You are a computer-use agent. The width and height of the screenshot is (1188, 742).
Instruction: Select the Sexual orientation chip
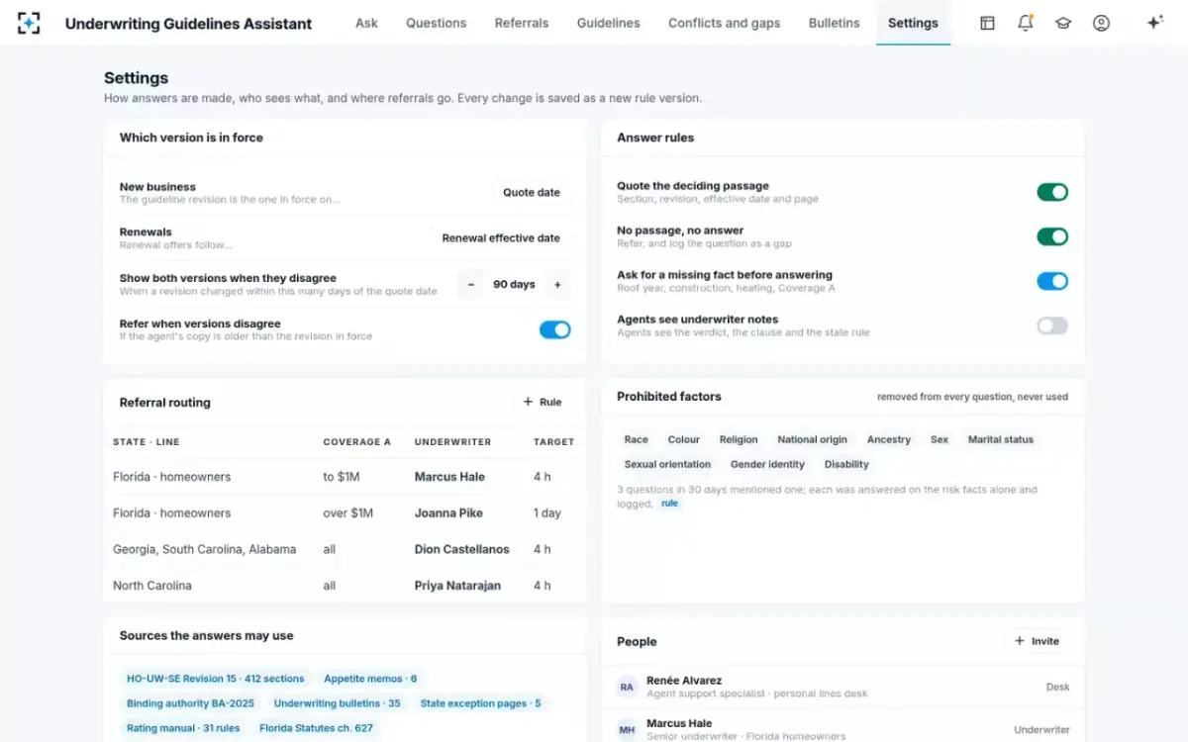click(x=667, y=464)
